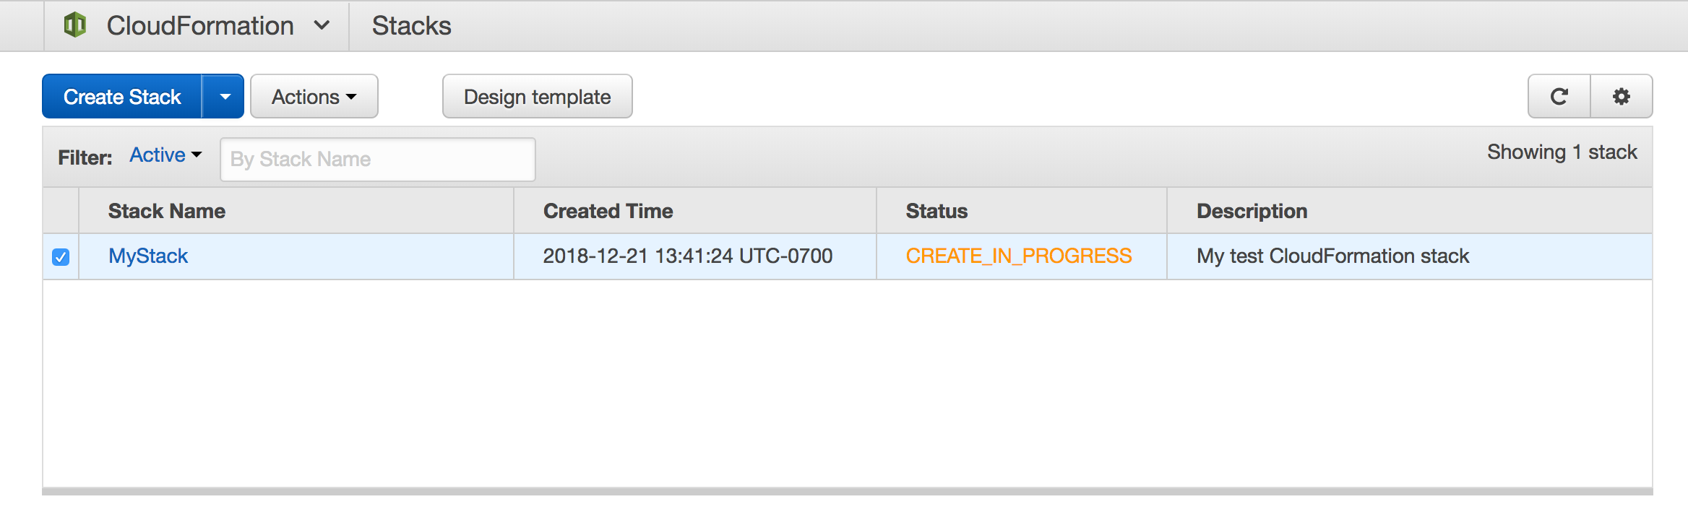This screenshot has width=1688, height=507.
Task: Click the By Stack Name search field
Action: click(376, 159)
